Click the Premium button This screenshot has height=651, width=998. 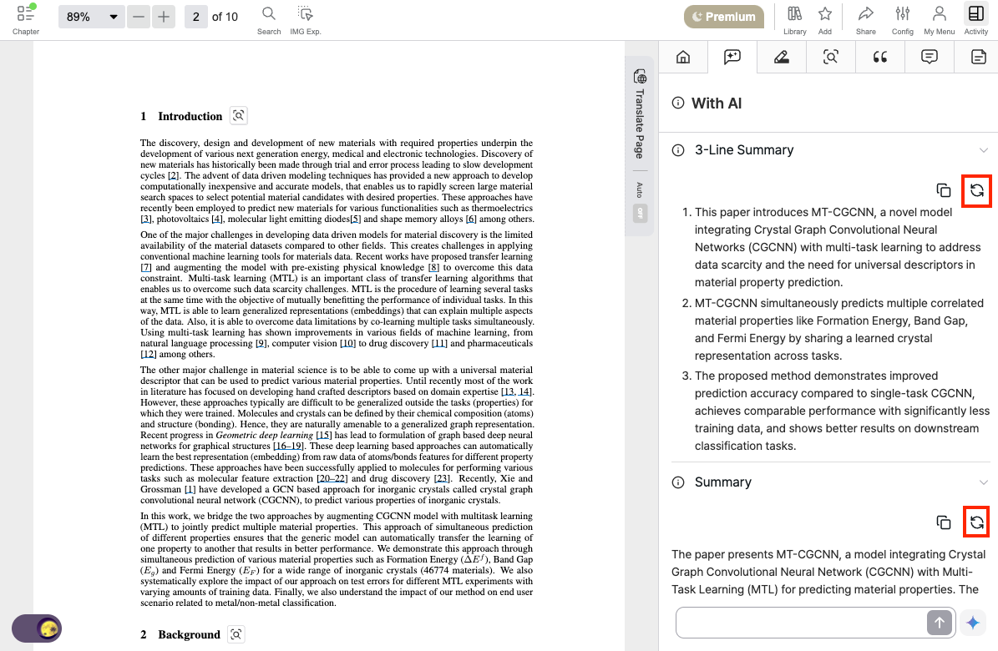point(724,17)
